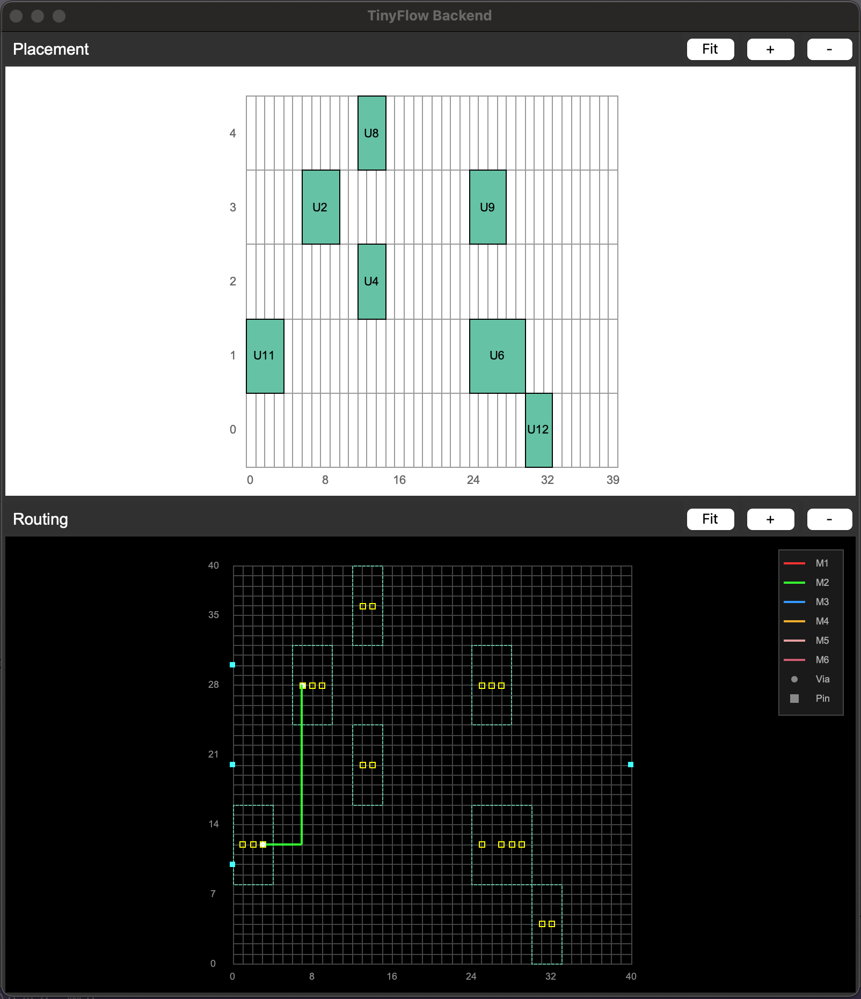Zoom out the Routing view with minus
The image size is (861, 999).
(x=829, y=519)
